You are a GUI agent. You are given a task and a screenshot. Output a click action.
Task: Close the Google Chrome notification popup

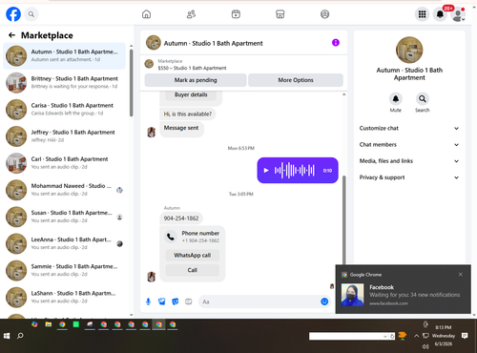point(461,275)
